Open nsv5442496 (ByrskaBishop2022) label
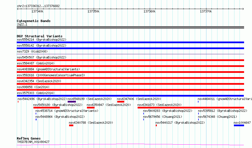This screenshot has width=252, height=148. [x=42, y=99]
